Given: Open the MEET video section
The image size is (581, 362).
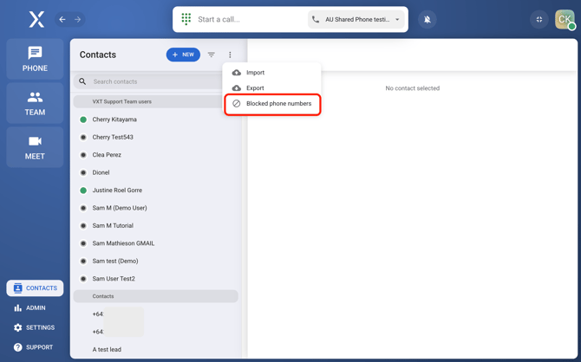Looking at the screenshot, I should click(x=35, y=147).
